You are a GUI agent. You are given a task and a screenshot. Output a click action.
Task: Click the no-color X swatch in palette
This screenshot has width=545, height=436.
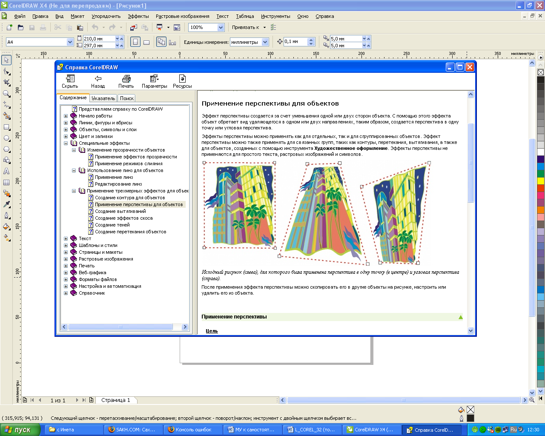click(541, 72)
